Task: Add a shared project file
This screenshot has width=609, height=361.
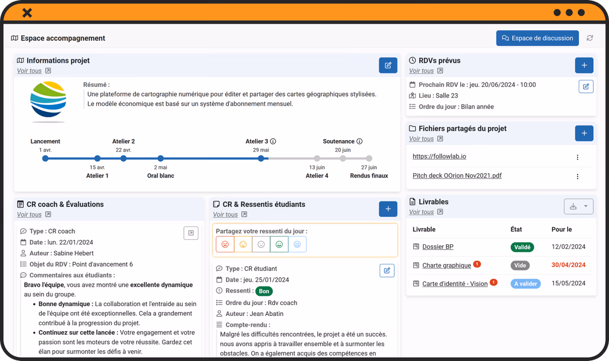Action: pyautogui.click(x=584, y=134)
